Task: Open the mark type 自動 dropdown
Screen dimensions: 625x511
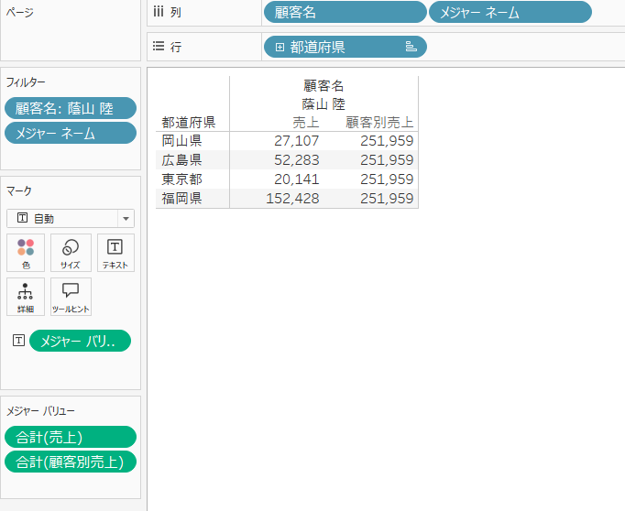Action: click(71, 218)
